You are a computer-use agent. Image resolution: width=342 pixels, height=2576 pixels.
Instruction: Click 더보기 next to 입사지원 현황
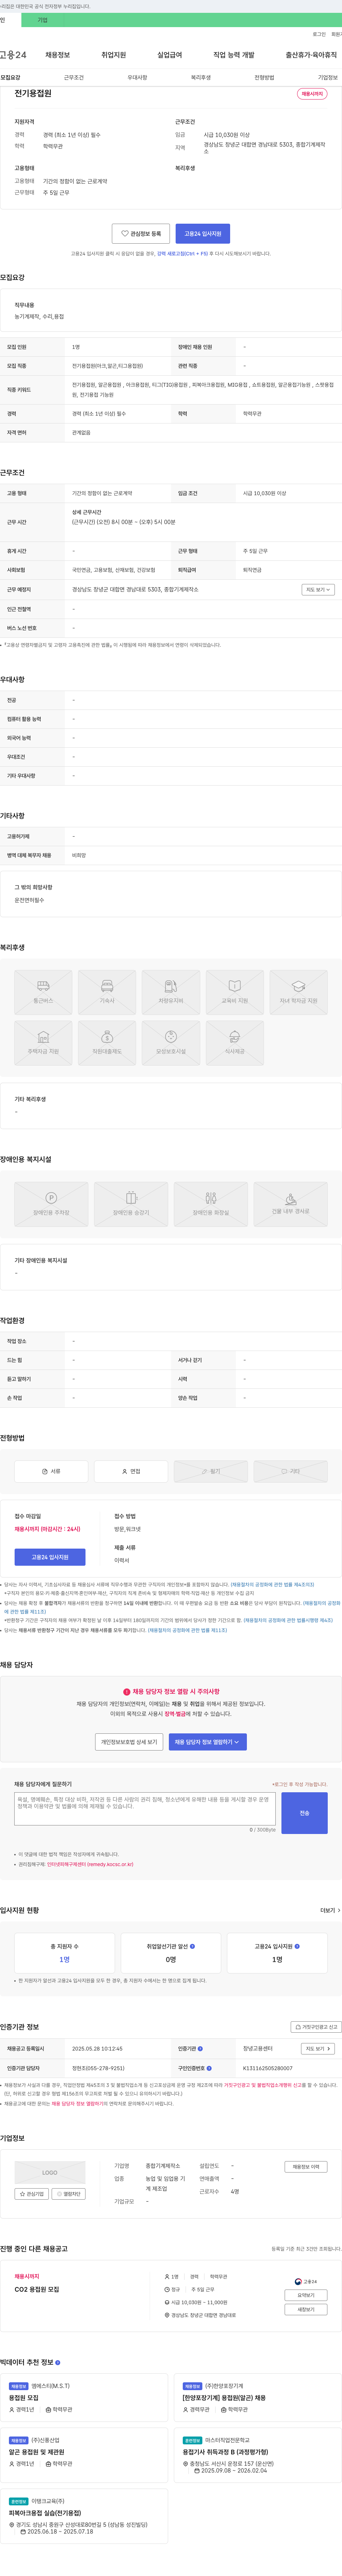coord(329,1910)
